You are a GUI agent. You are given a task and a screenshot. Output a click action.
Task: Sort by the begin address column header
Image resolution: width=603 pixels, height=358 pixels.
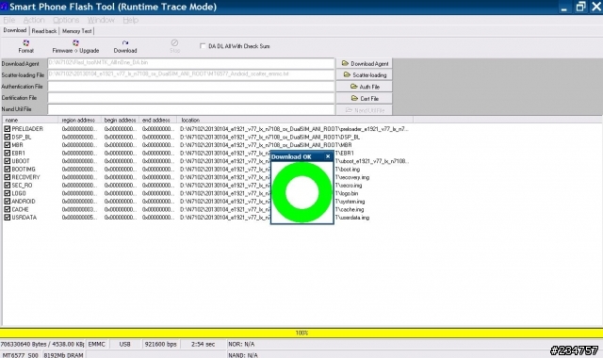120,120
